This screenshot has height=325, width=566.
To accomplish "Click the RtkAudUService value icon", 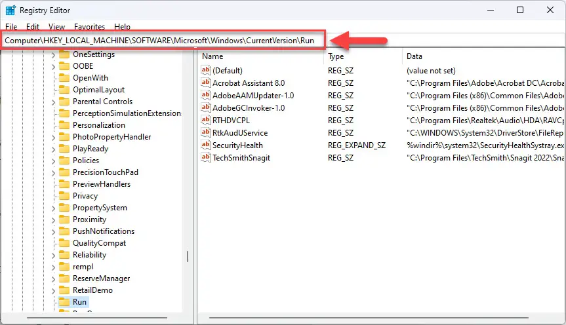I will pyautogui.click(x=206, y=132).
